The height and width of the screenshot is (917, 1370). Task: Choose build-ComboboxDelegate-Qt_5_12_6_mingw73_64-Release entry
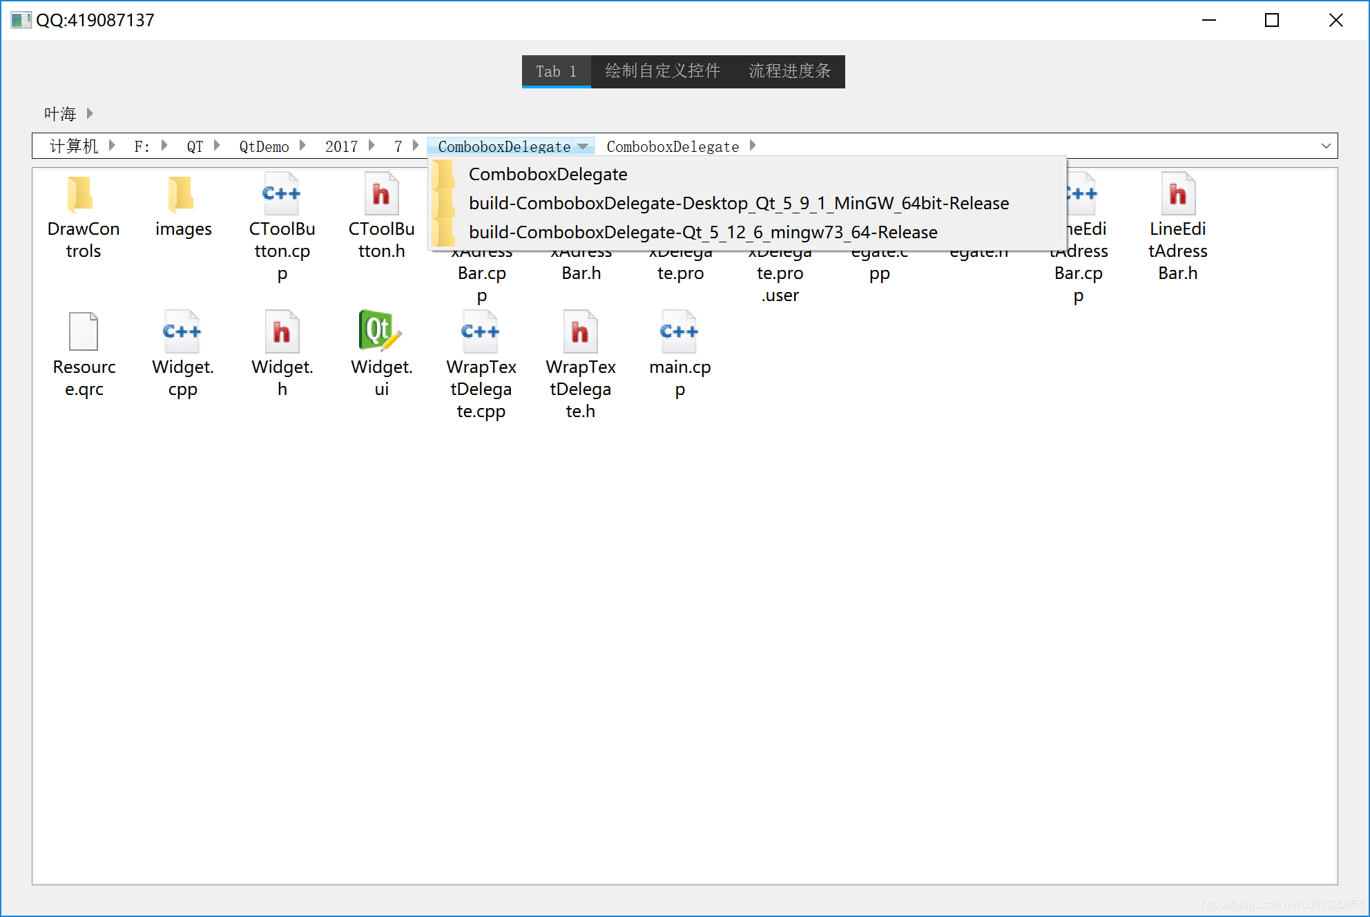[x=747, y=233]
